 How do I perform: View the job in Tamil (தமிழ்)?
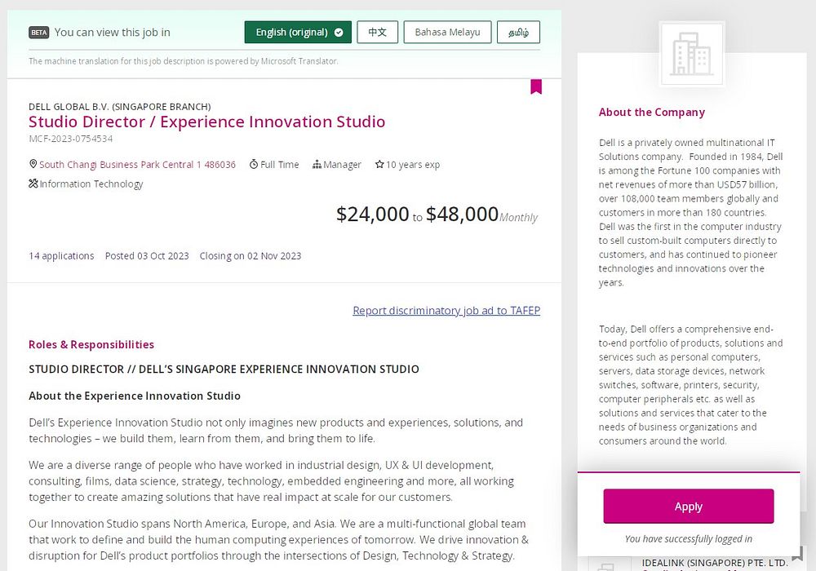[x=518, y=33]
